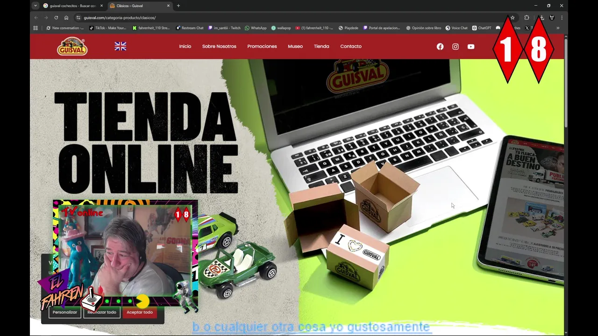Close the Clásicos – Guisval tab
598x336 pixels.
169,6
